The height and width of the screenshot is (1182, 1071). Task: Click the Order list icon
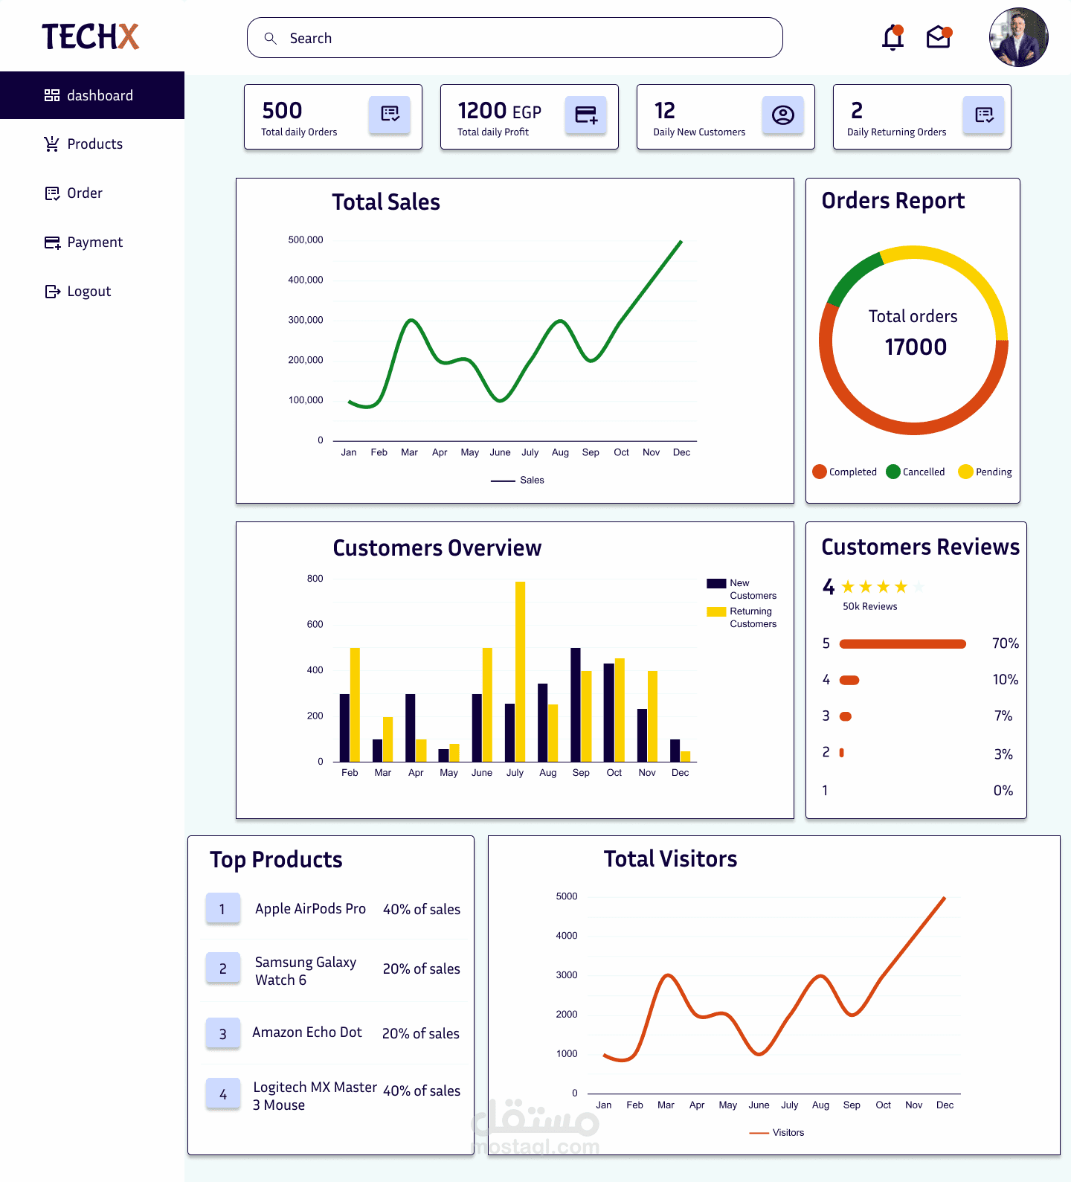[52, 193]
